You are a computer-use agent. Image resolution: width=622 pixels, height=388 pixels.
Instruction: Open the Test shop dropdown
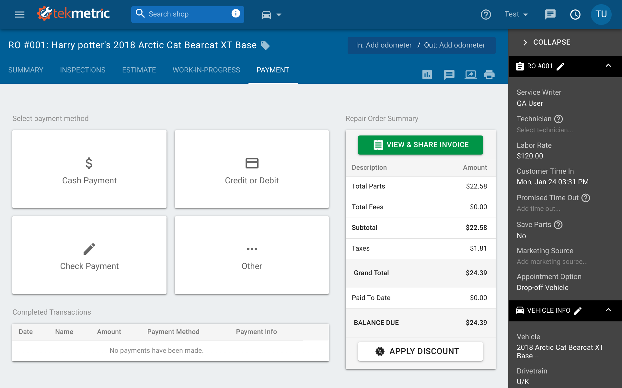516,14
